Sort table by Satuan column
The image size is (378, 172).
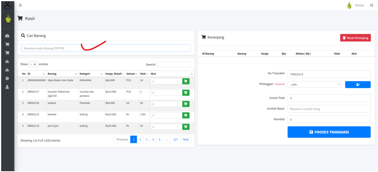coord(132,74)
